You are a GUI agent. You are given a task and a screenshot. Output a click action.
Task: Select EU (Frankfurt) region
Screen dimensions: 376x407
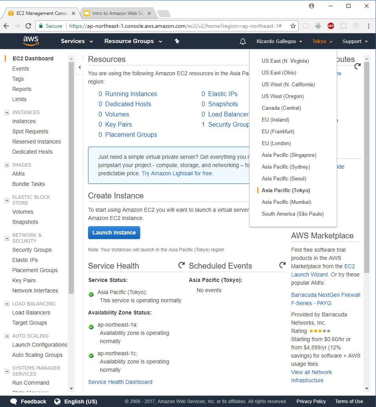tap(278, 132)
